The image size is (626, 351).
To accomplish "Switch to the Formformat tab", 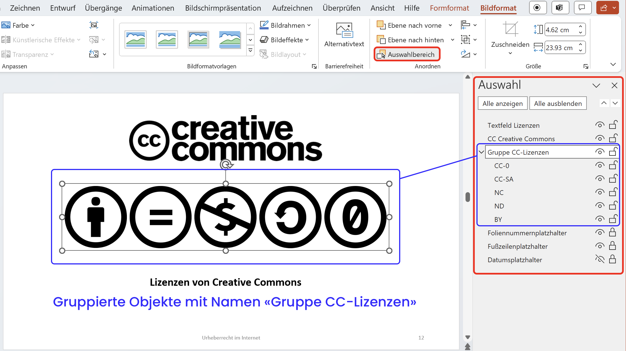I will (449, 8).
